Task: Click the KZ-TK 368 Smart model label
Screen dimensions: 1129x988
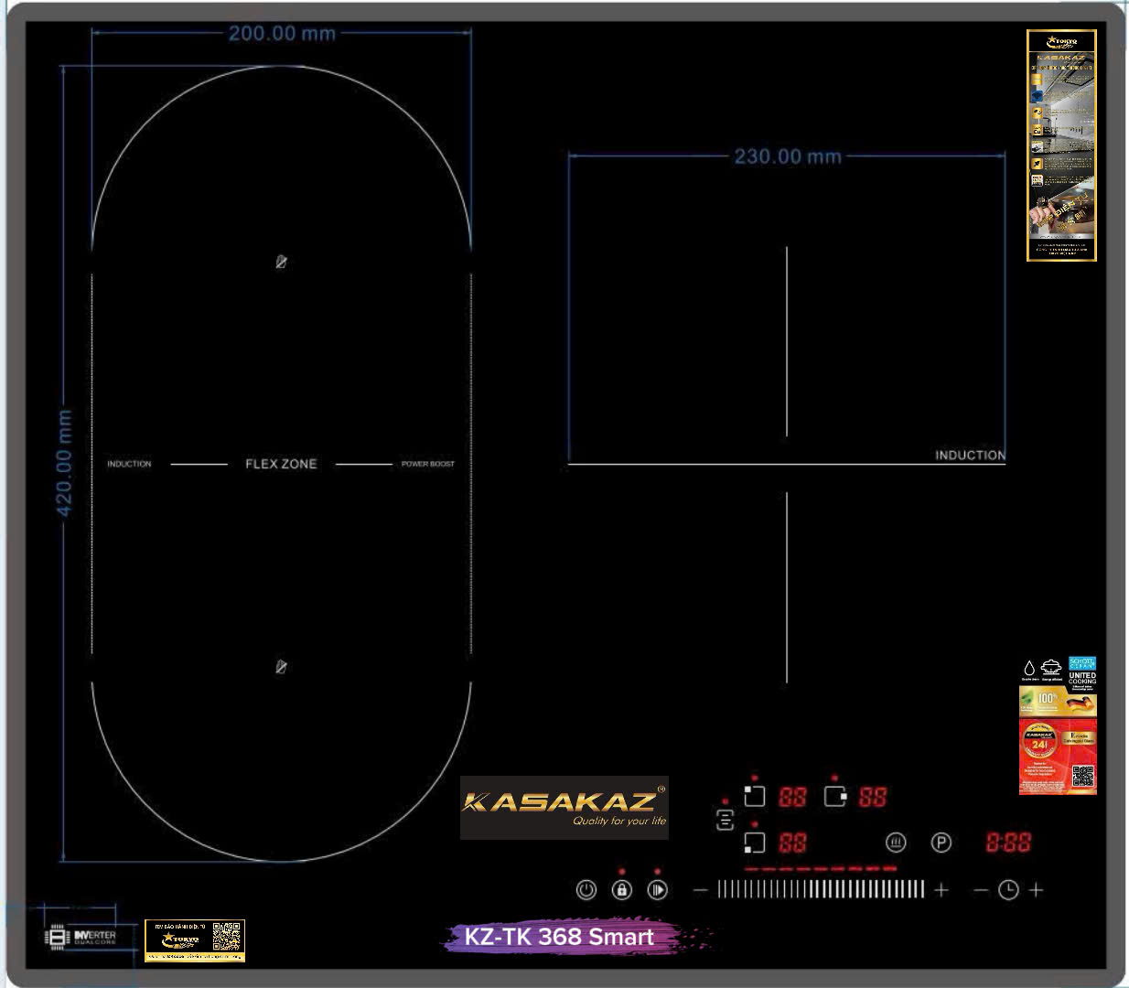Action: (559, 937)
